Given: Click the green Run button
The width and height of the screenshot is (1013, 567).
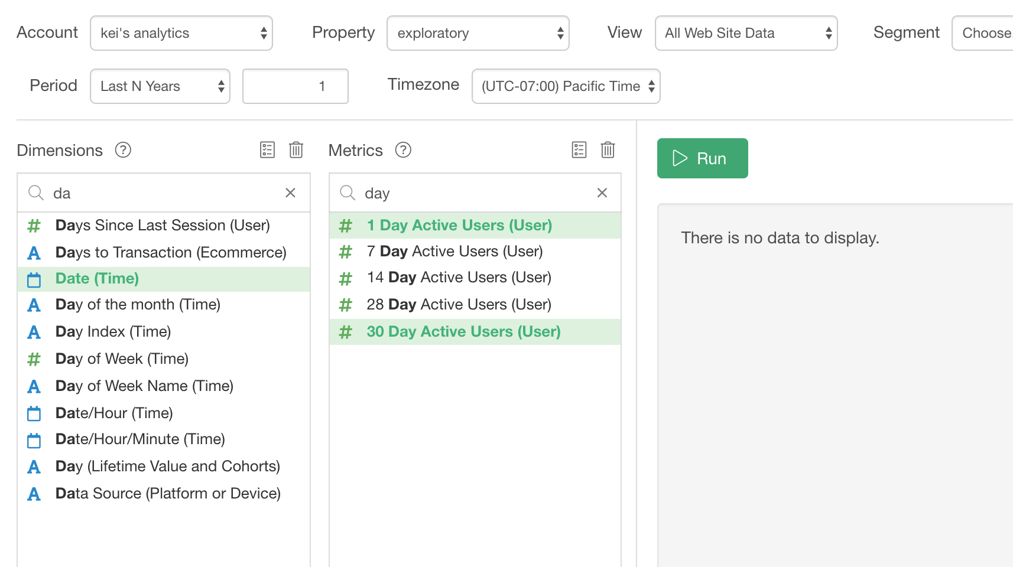Looking at the screenshot, I should tap(702, 158).
